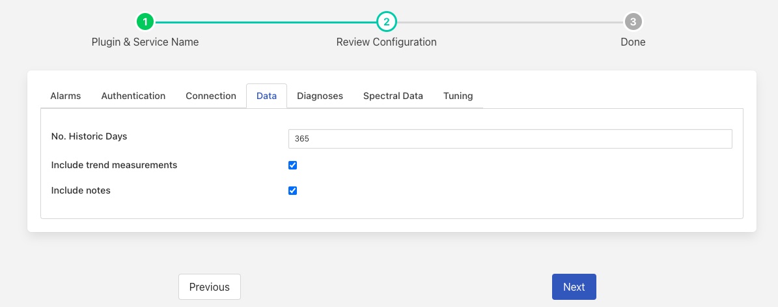Viewport: 778px width, 307px height.
Task: Select the Data tab
Action: point(267,96)
